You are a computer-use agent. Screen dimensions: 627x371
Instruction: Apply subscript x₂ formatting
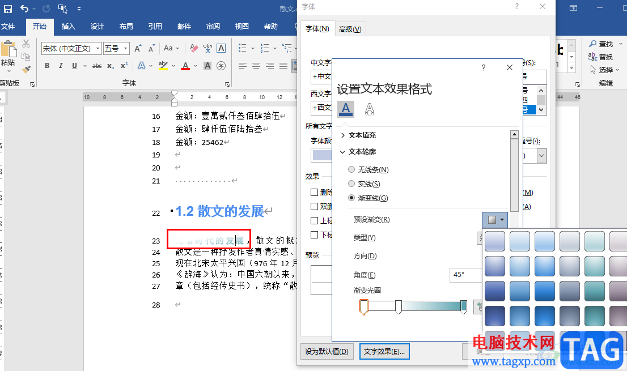(111, 66)
